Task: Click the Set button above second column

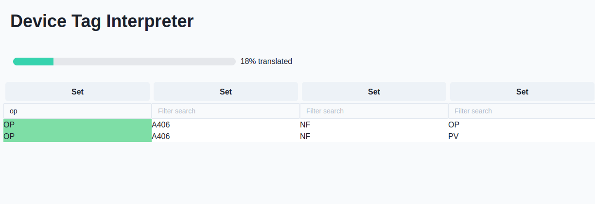Action: [x=226, y=92]
